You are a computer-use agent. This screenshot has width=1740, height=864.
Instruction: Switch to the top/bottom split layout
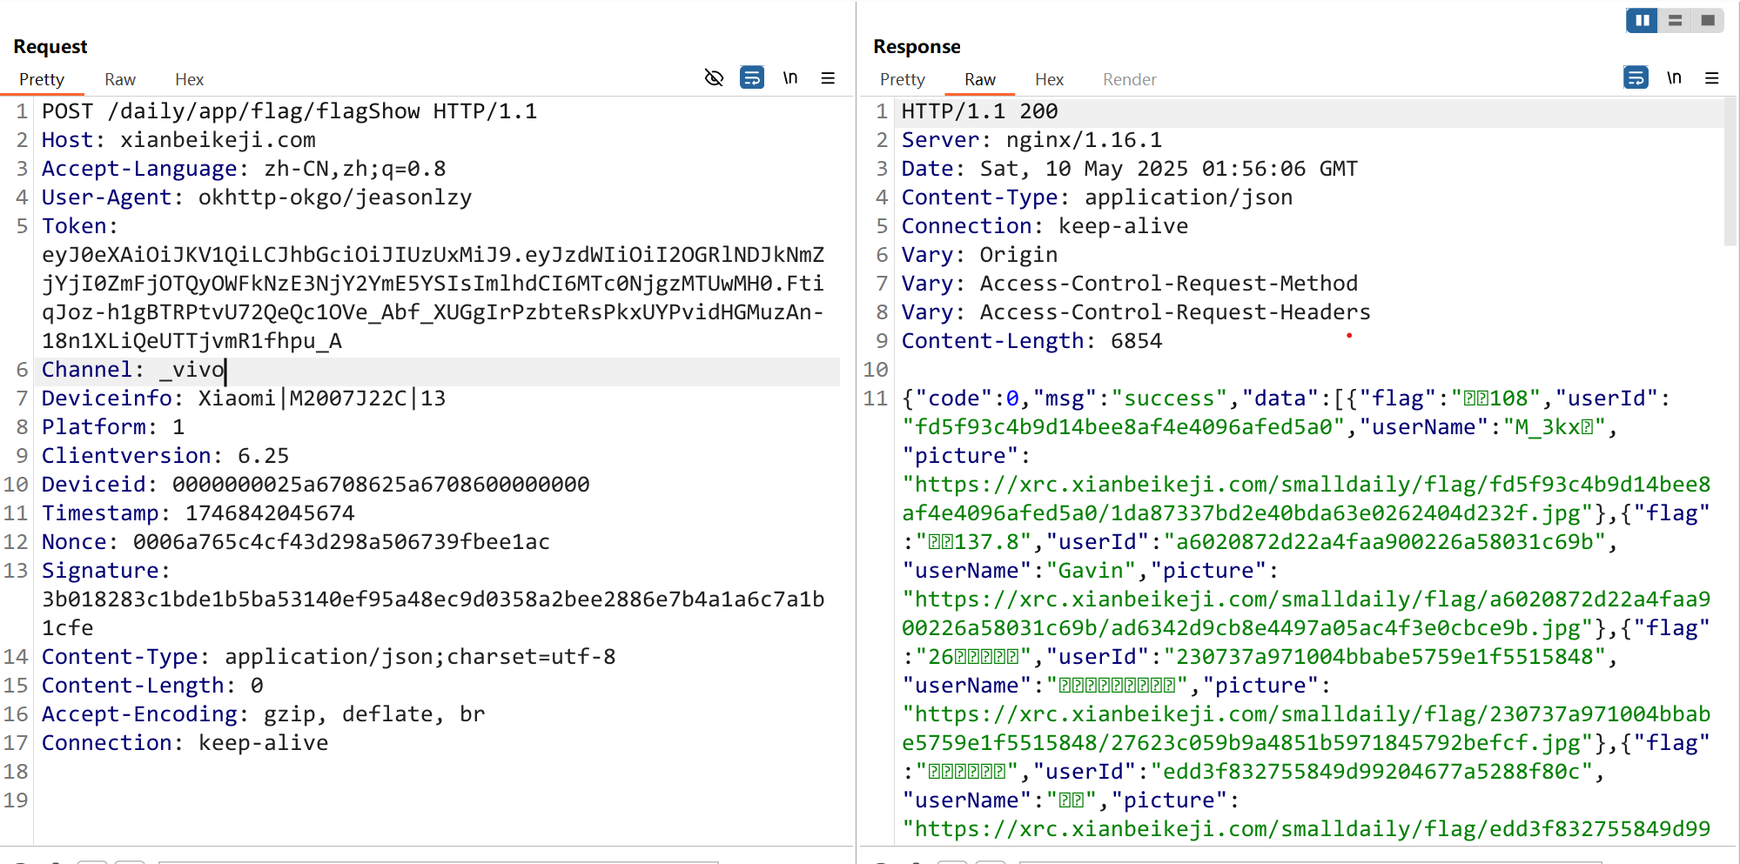(x=1675, y=20)
